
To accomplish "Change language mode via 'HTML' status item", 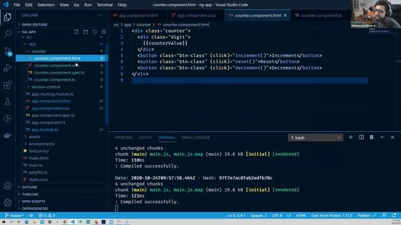I will pos(301,216).
